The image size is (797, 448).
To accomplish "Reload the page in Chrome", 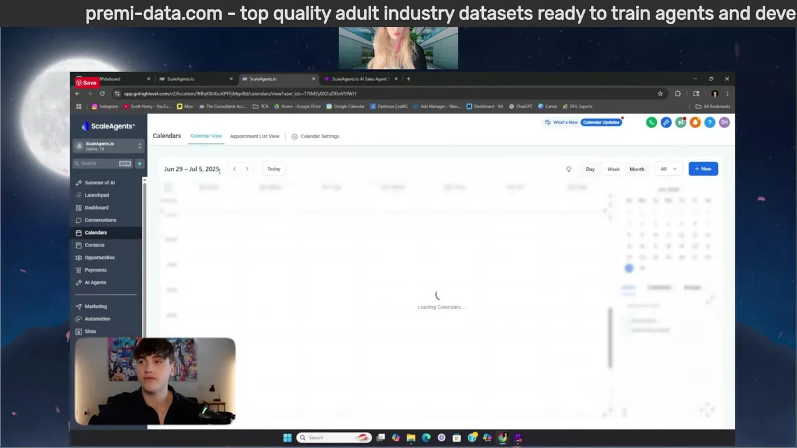I will 102,93.
